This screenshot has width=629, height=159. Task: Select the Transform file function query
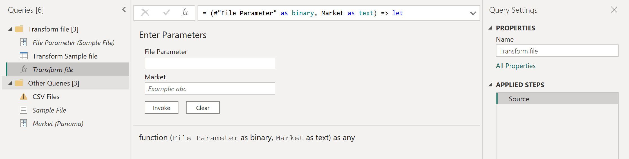pos(53,70)
